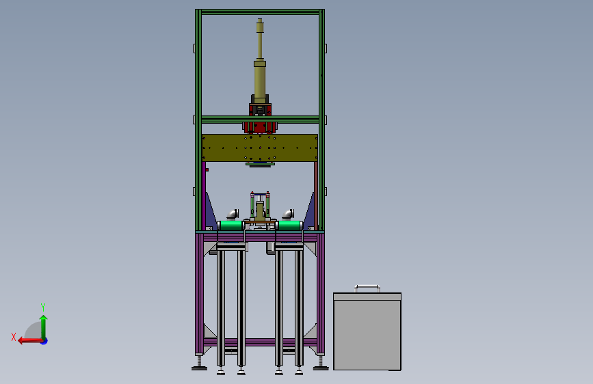Select the right blue triangular gusset
Screen dimensions: 593x384
click(x=309, y=213)
